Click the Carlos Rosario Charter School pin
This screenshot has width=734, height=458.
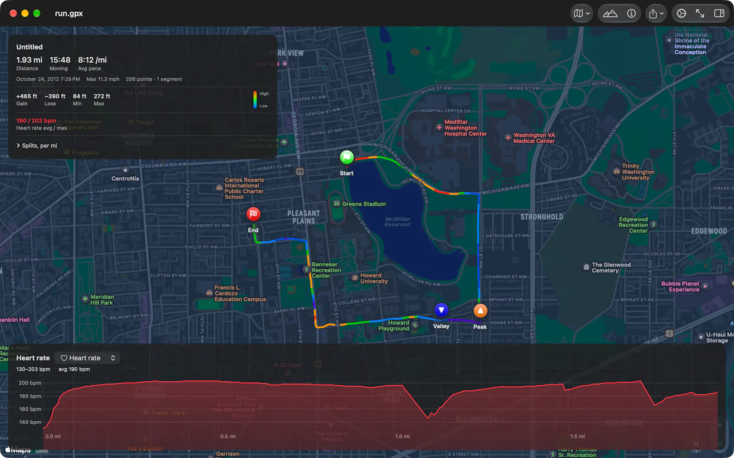point(219,188)
